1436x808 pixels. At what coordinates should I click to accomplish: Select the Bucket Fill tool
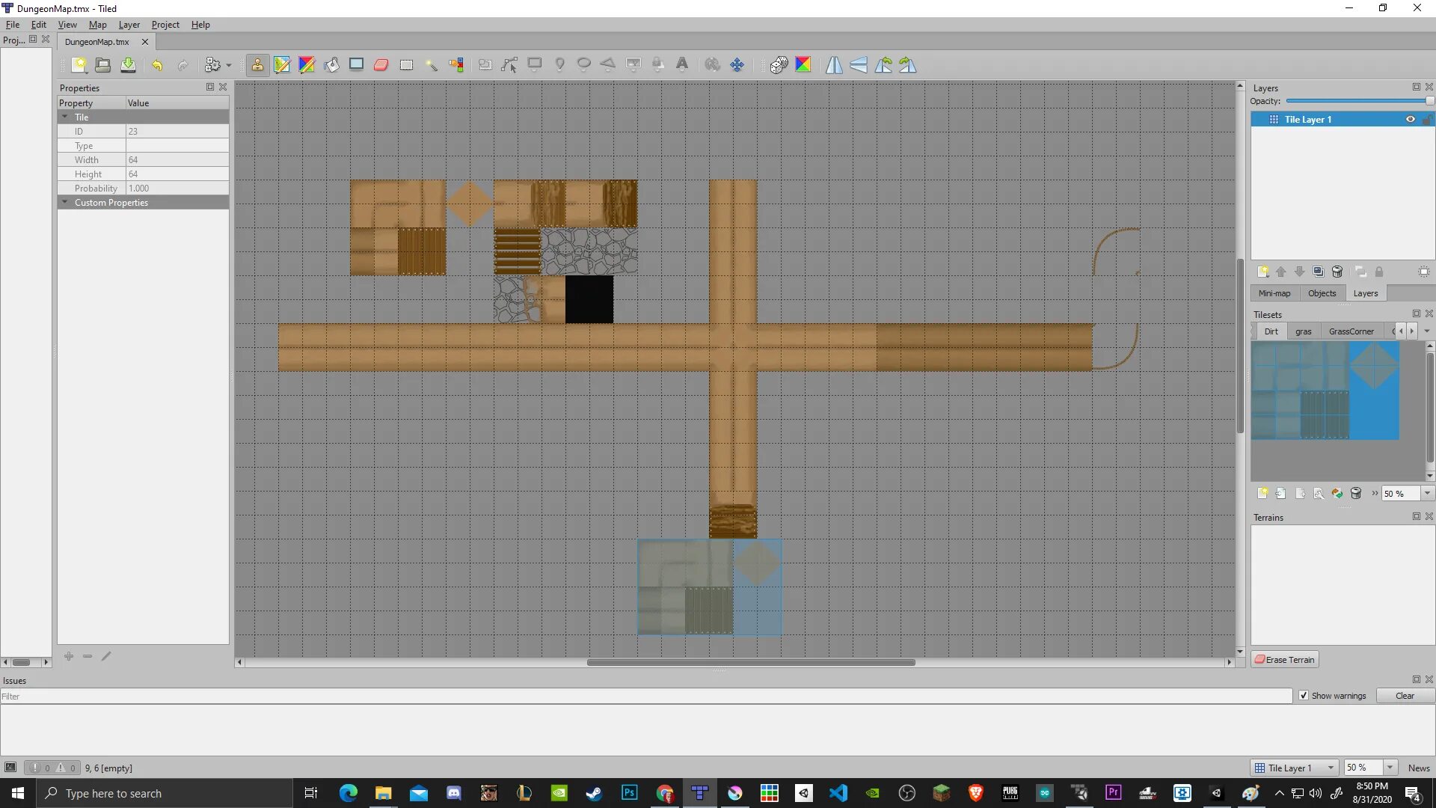click(x=331, y=65)
